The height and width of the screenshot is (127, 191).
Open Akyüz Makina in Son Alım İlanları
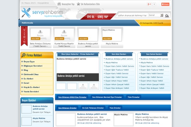point(111,63)
